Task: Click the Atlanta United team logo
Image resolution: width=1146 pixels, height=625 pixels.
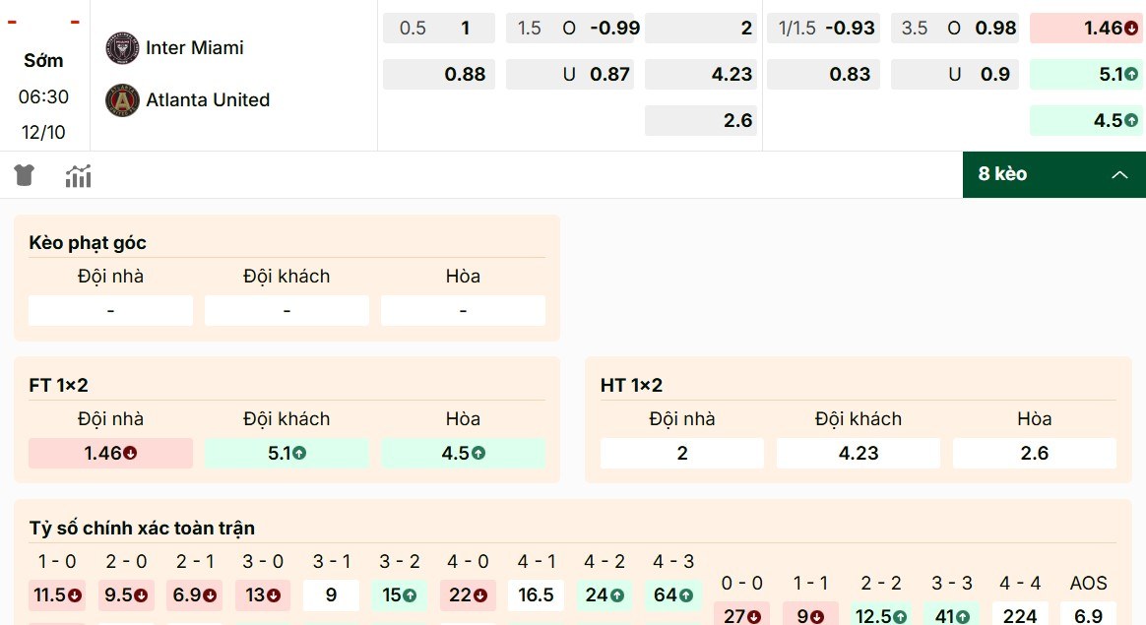Action: pyautogui.click(x=123, y=99)
